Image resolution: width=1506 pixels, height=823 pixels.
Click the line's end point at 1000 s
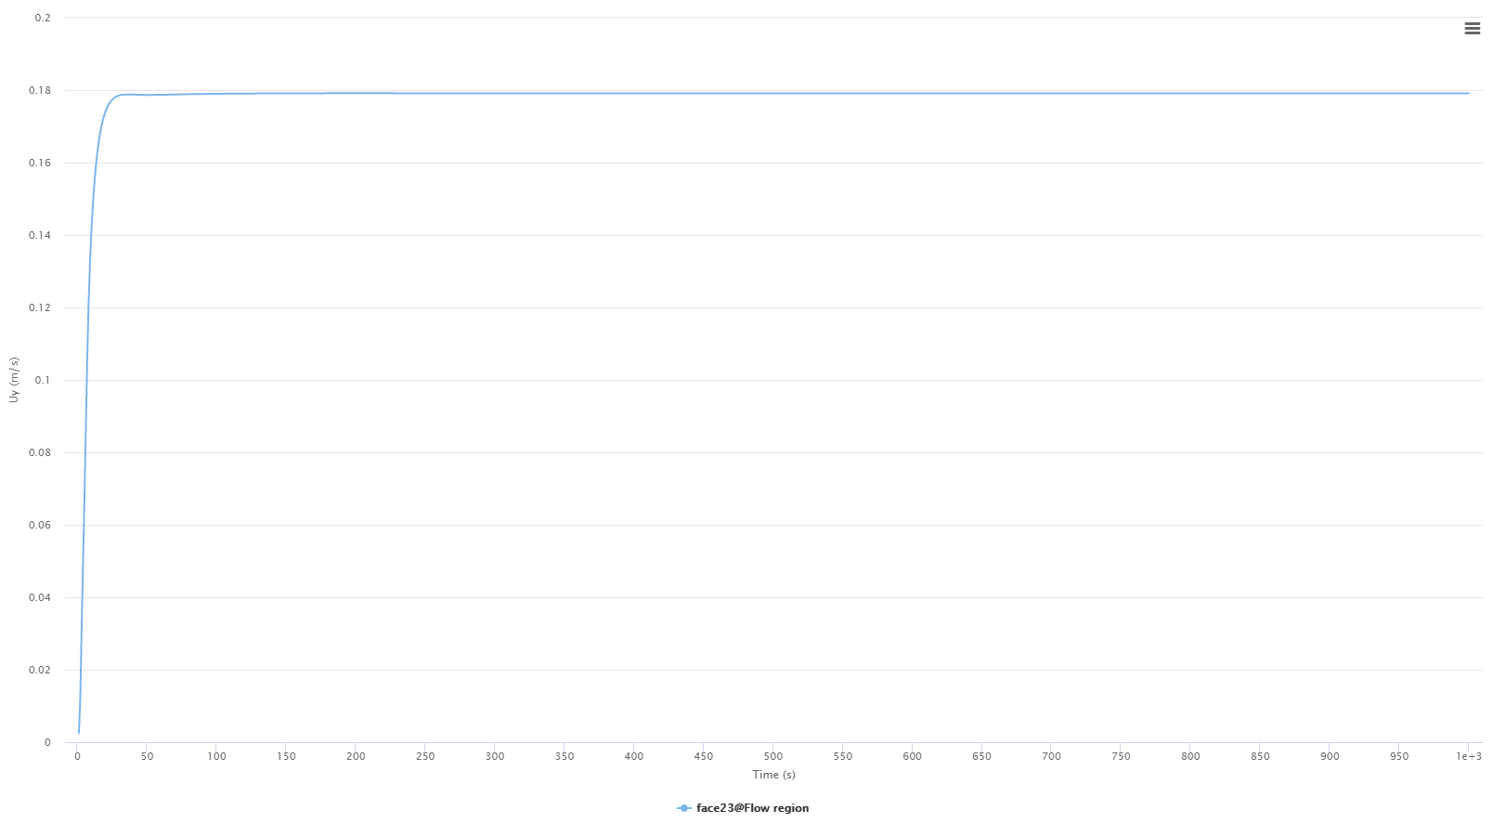click(1469, 94)
